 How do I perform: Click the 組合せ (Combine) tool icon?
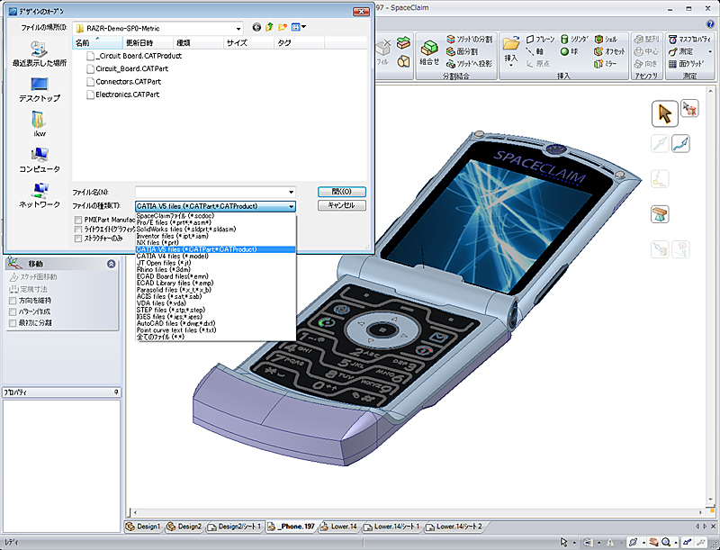tap(429, 48)
